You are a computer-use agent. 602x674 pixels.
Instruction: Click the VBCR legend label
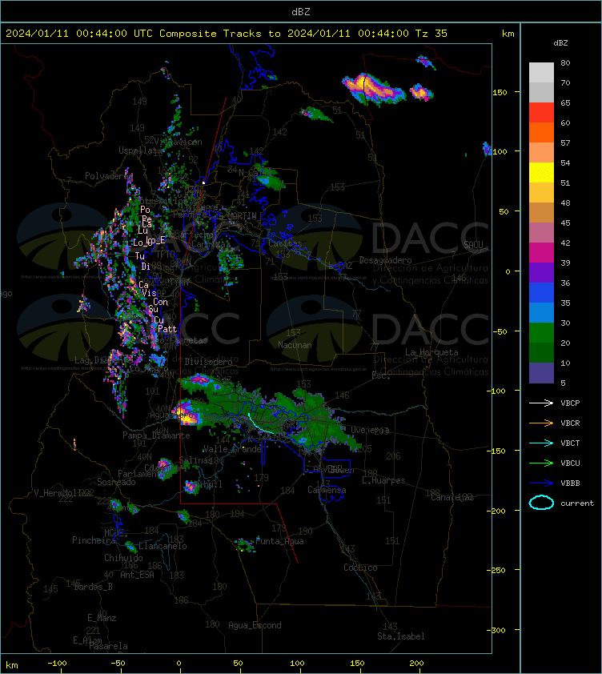coord(570,423)
